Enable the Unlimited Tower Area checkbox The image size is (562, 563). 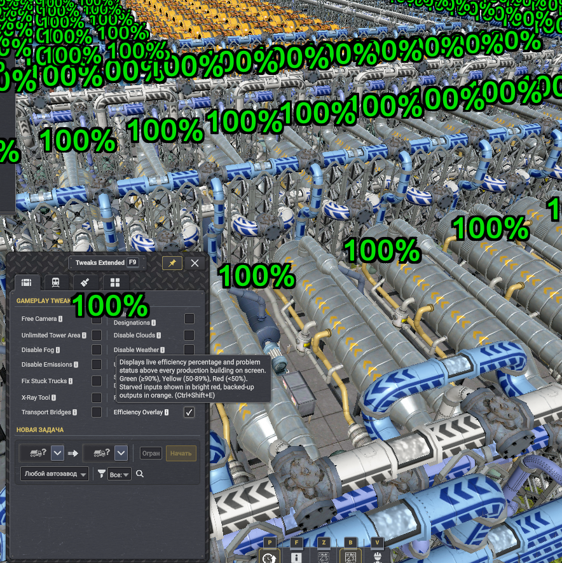[x=96, y=335]
